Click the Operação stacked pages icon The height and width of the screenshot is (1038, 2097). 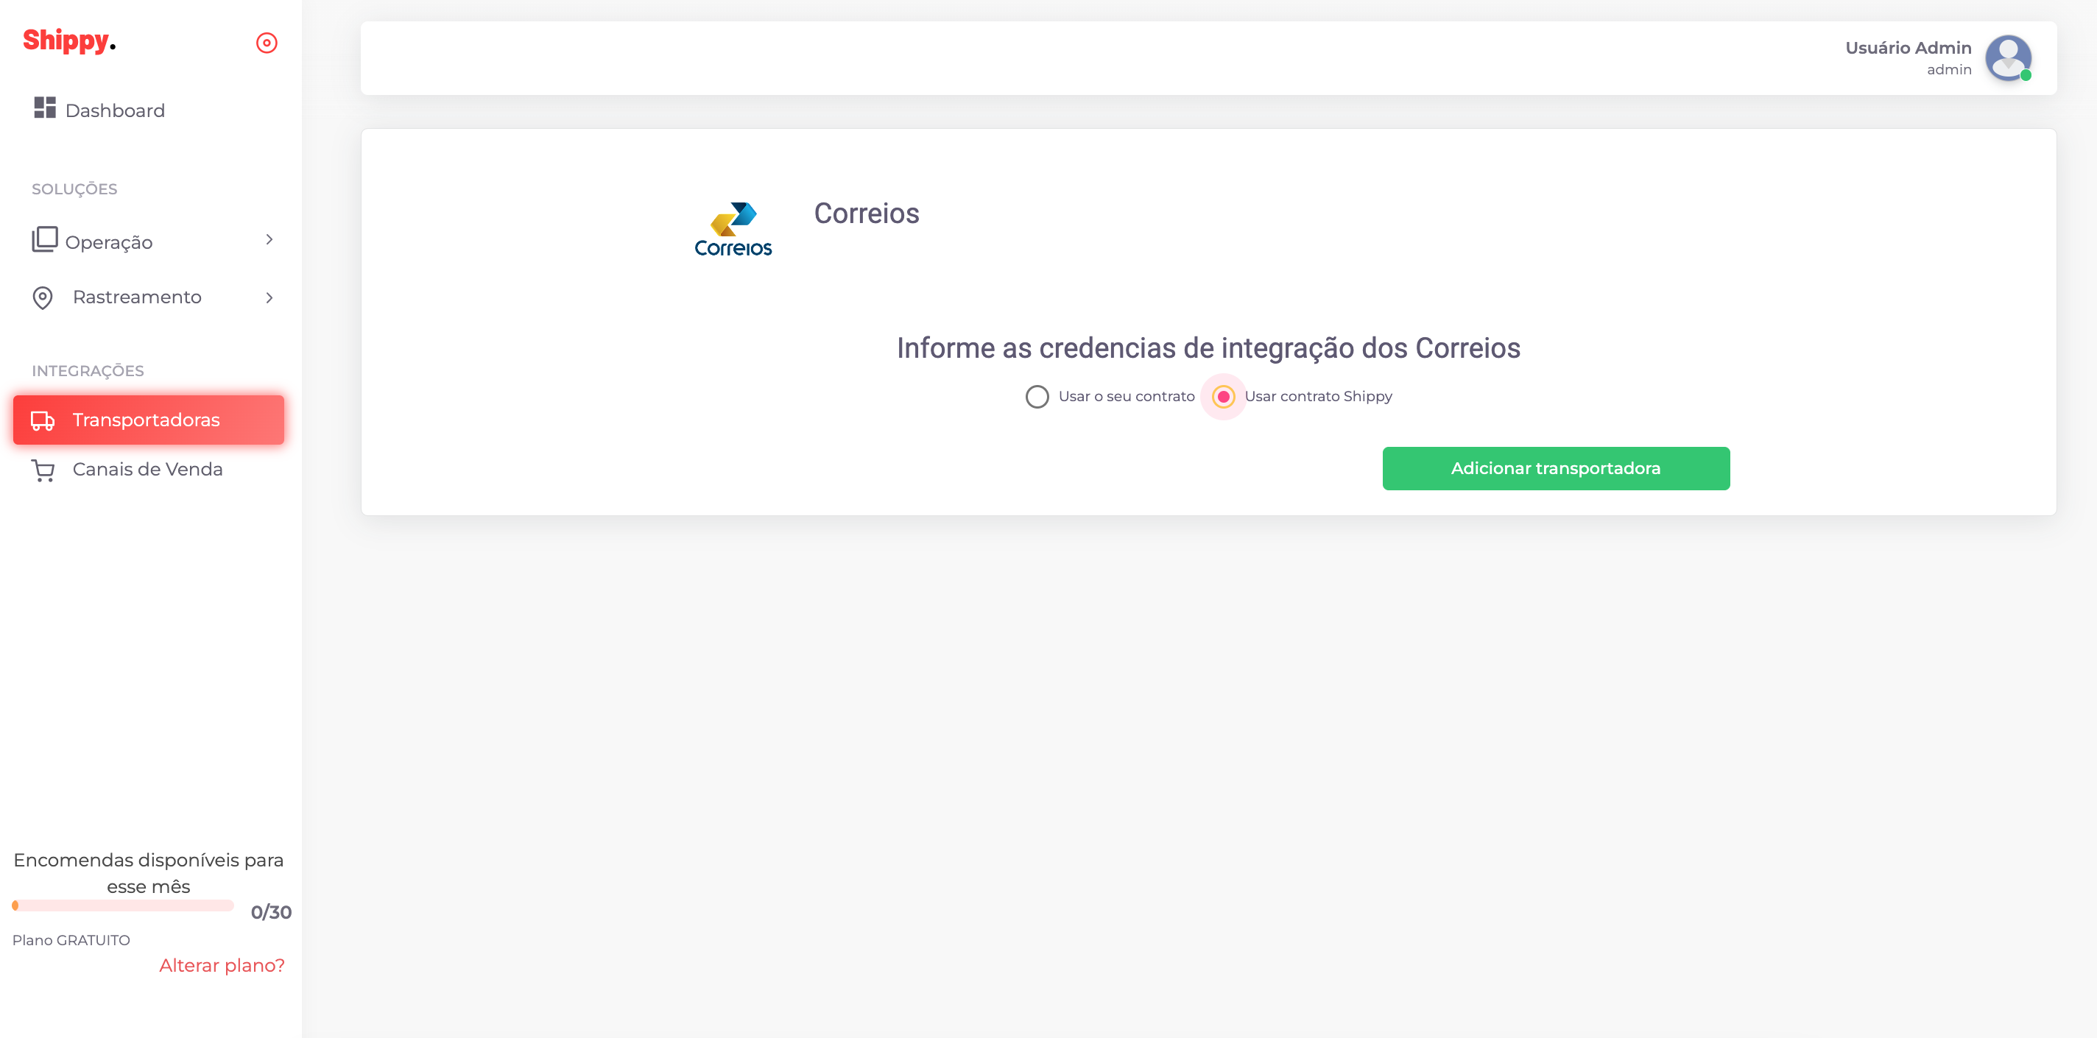click(x=44, y=239)
